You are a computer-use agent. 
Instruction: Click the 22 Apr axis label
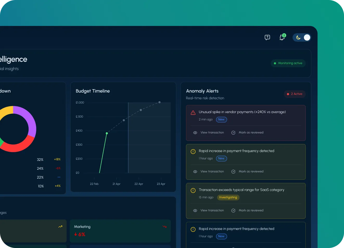tap(139, 184)
